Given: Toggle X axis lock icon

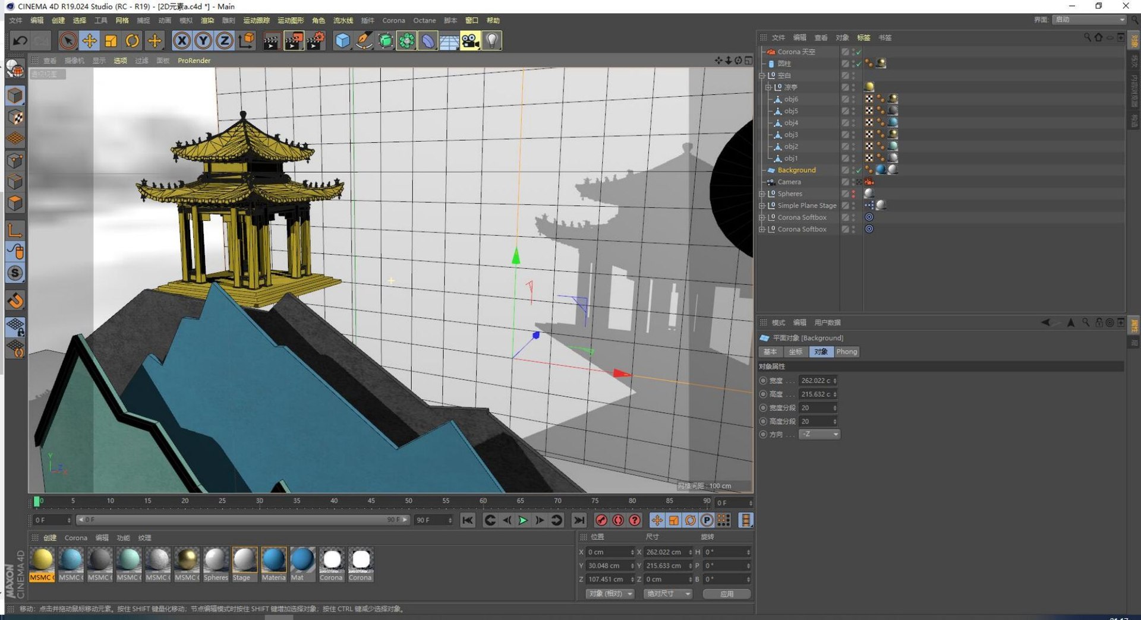Looking at the screenshot, I should 182,40.
